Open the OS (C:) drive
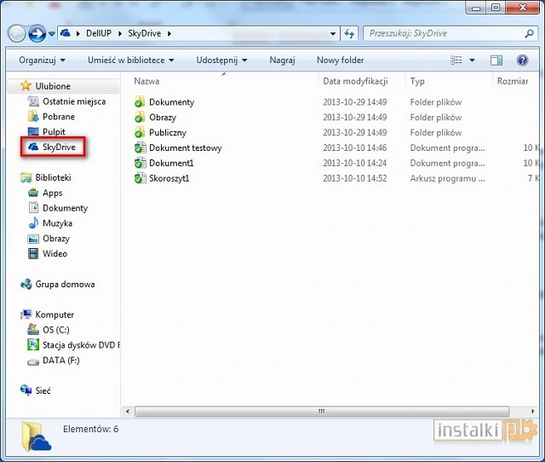This screenshot has height=462, width=545. pos(56,330)
